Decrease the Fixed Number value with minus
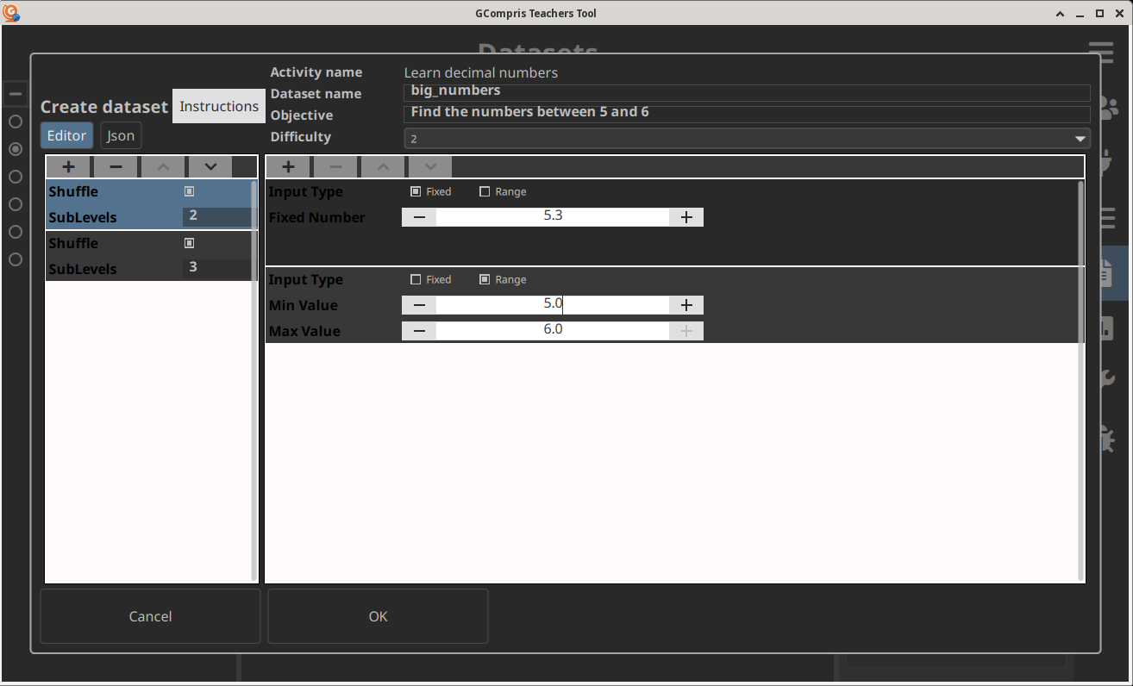The height and width of the screenshot is (686, 1133). pos(419,217)
